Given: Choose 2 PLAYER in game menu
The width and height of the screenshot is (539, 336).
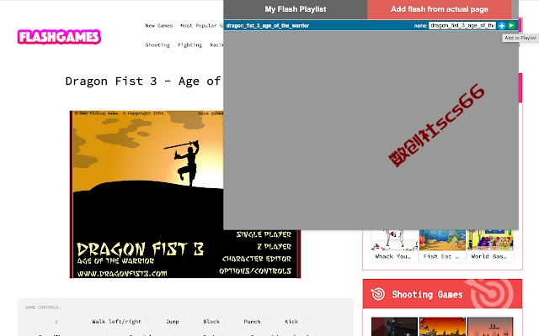Looking at the screenshot, I should (275, 246).
